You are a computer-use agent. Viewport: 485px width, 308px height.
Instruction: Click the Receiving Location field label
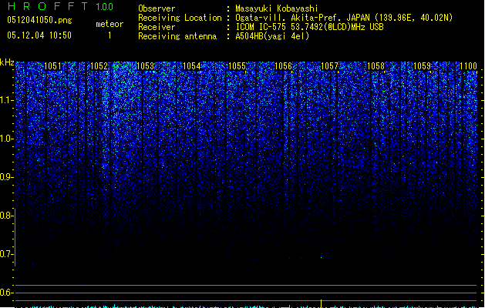tap(180, 18)
